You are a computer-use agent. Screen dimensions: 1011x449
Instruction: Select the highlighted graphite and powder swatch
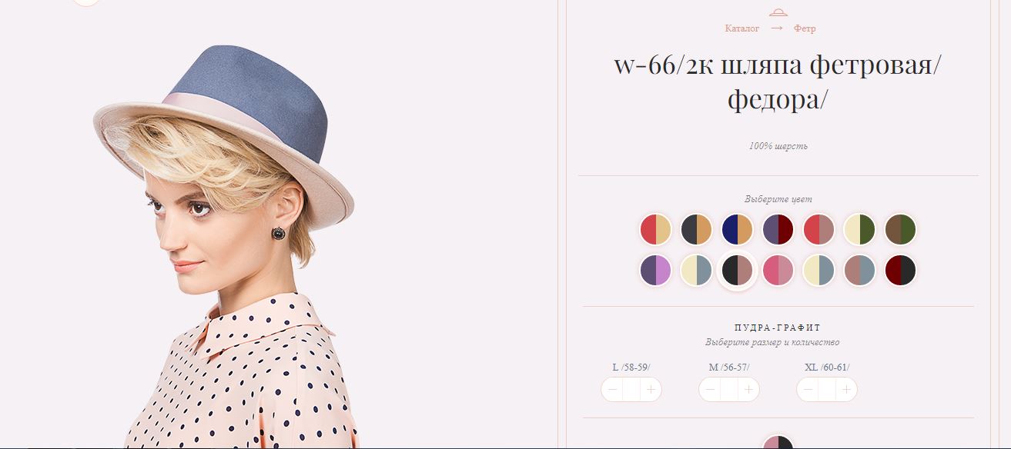[x=737, y=270]
